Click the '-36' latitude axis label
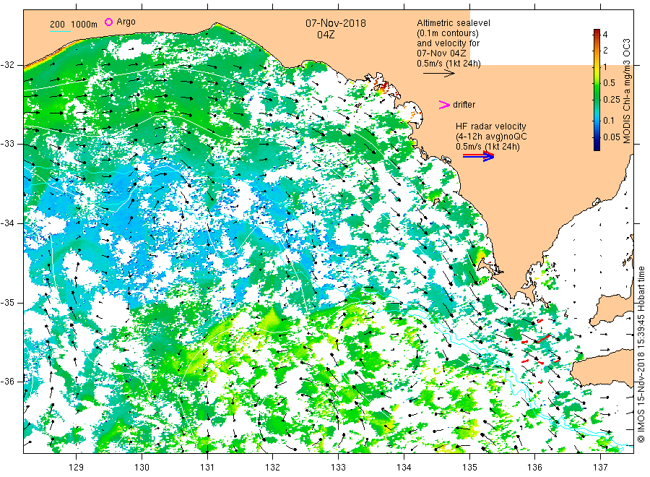 coord(7,381)
